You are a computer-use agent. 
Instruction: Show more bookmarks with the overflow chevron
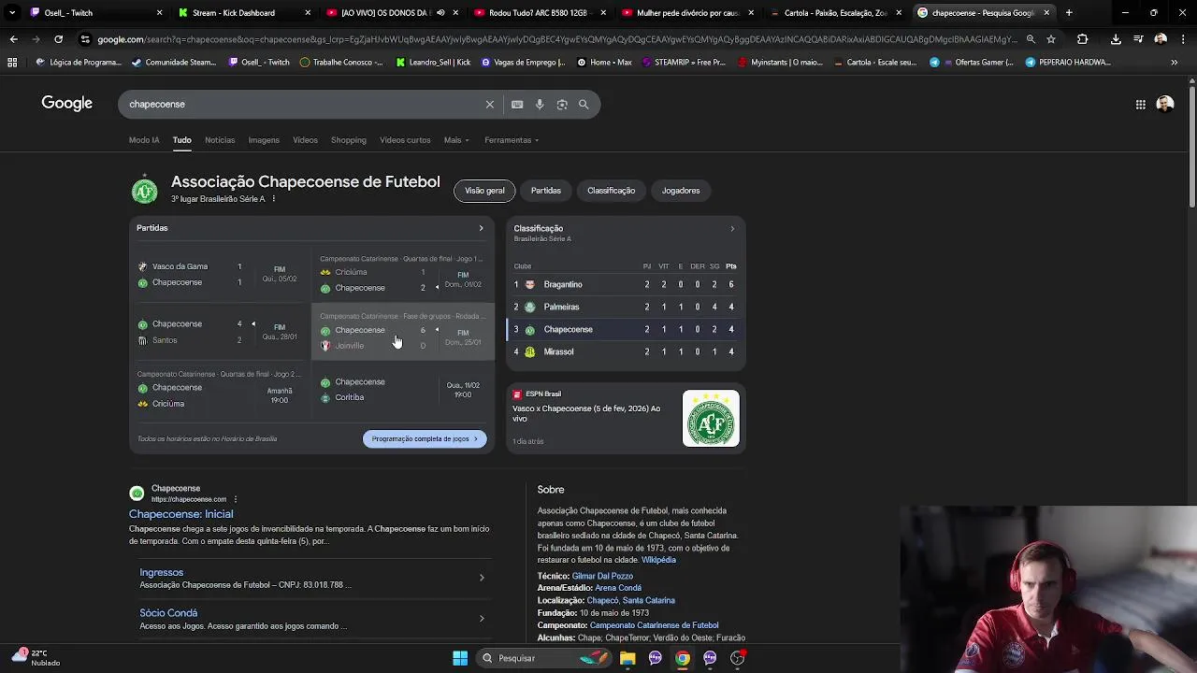1175,62
